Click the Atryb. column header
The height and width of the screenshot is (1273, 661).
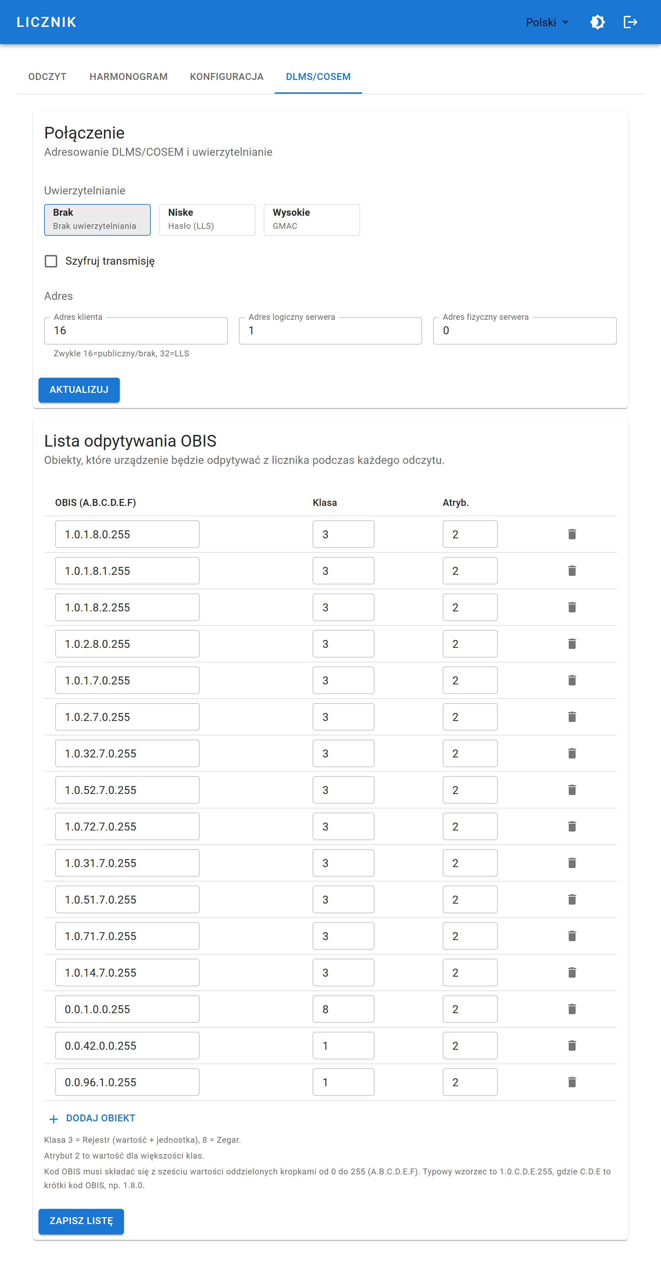click(455, 502)
